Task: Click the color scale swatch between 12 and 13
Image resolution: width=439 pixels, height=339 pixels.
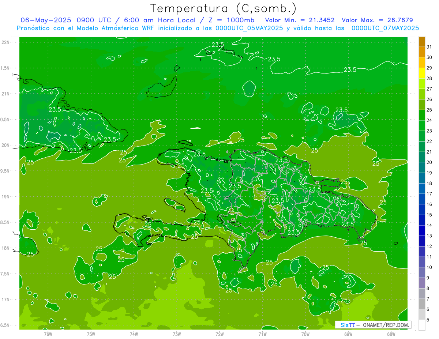Action: click(422, 241)
